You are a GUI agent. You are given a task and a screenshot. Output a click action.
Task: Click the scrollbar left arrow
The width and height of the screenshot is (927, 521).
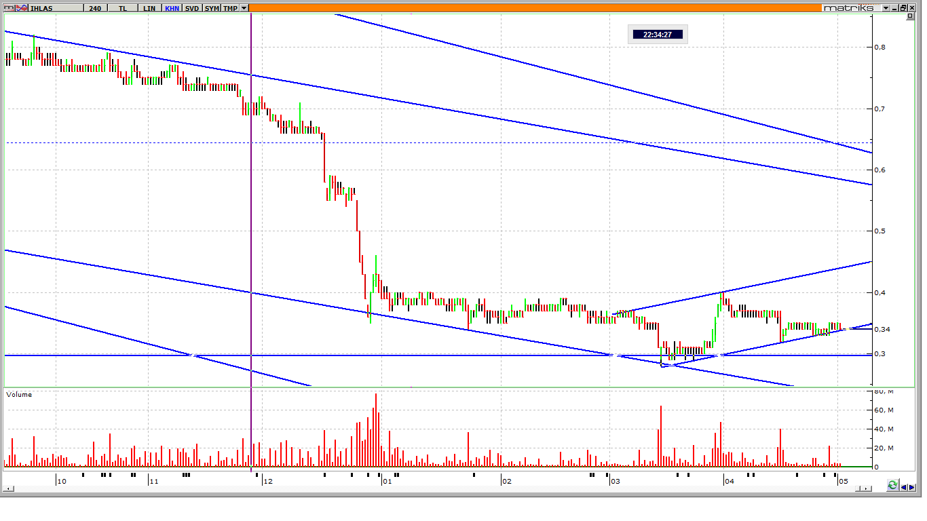(x=9, y=488)
